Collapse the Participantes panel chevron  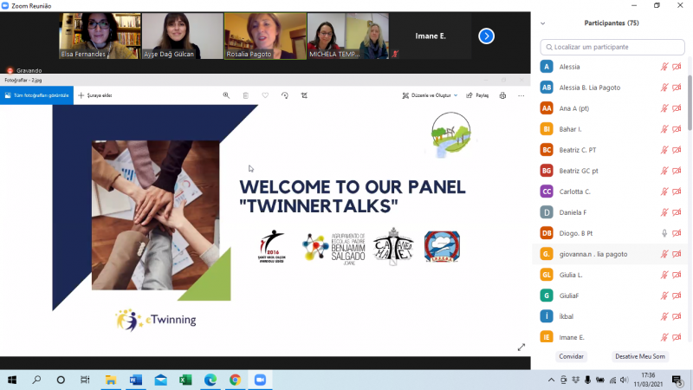pos(542,23)
